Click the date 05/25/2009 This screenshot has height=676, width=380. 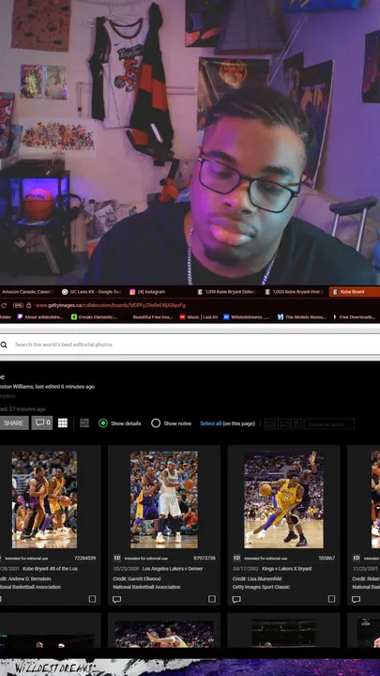(x=126, y=569)
